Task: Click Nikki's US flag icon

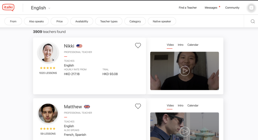Action: (x=79, y=46)
